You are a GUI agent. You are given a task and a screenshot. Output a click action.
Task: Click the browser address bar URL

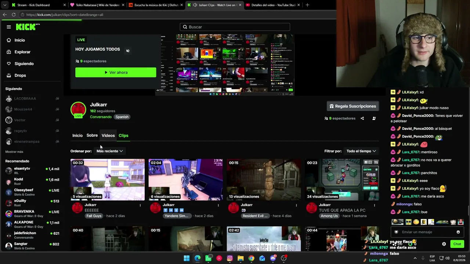click(x=65, y=15)
